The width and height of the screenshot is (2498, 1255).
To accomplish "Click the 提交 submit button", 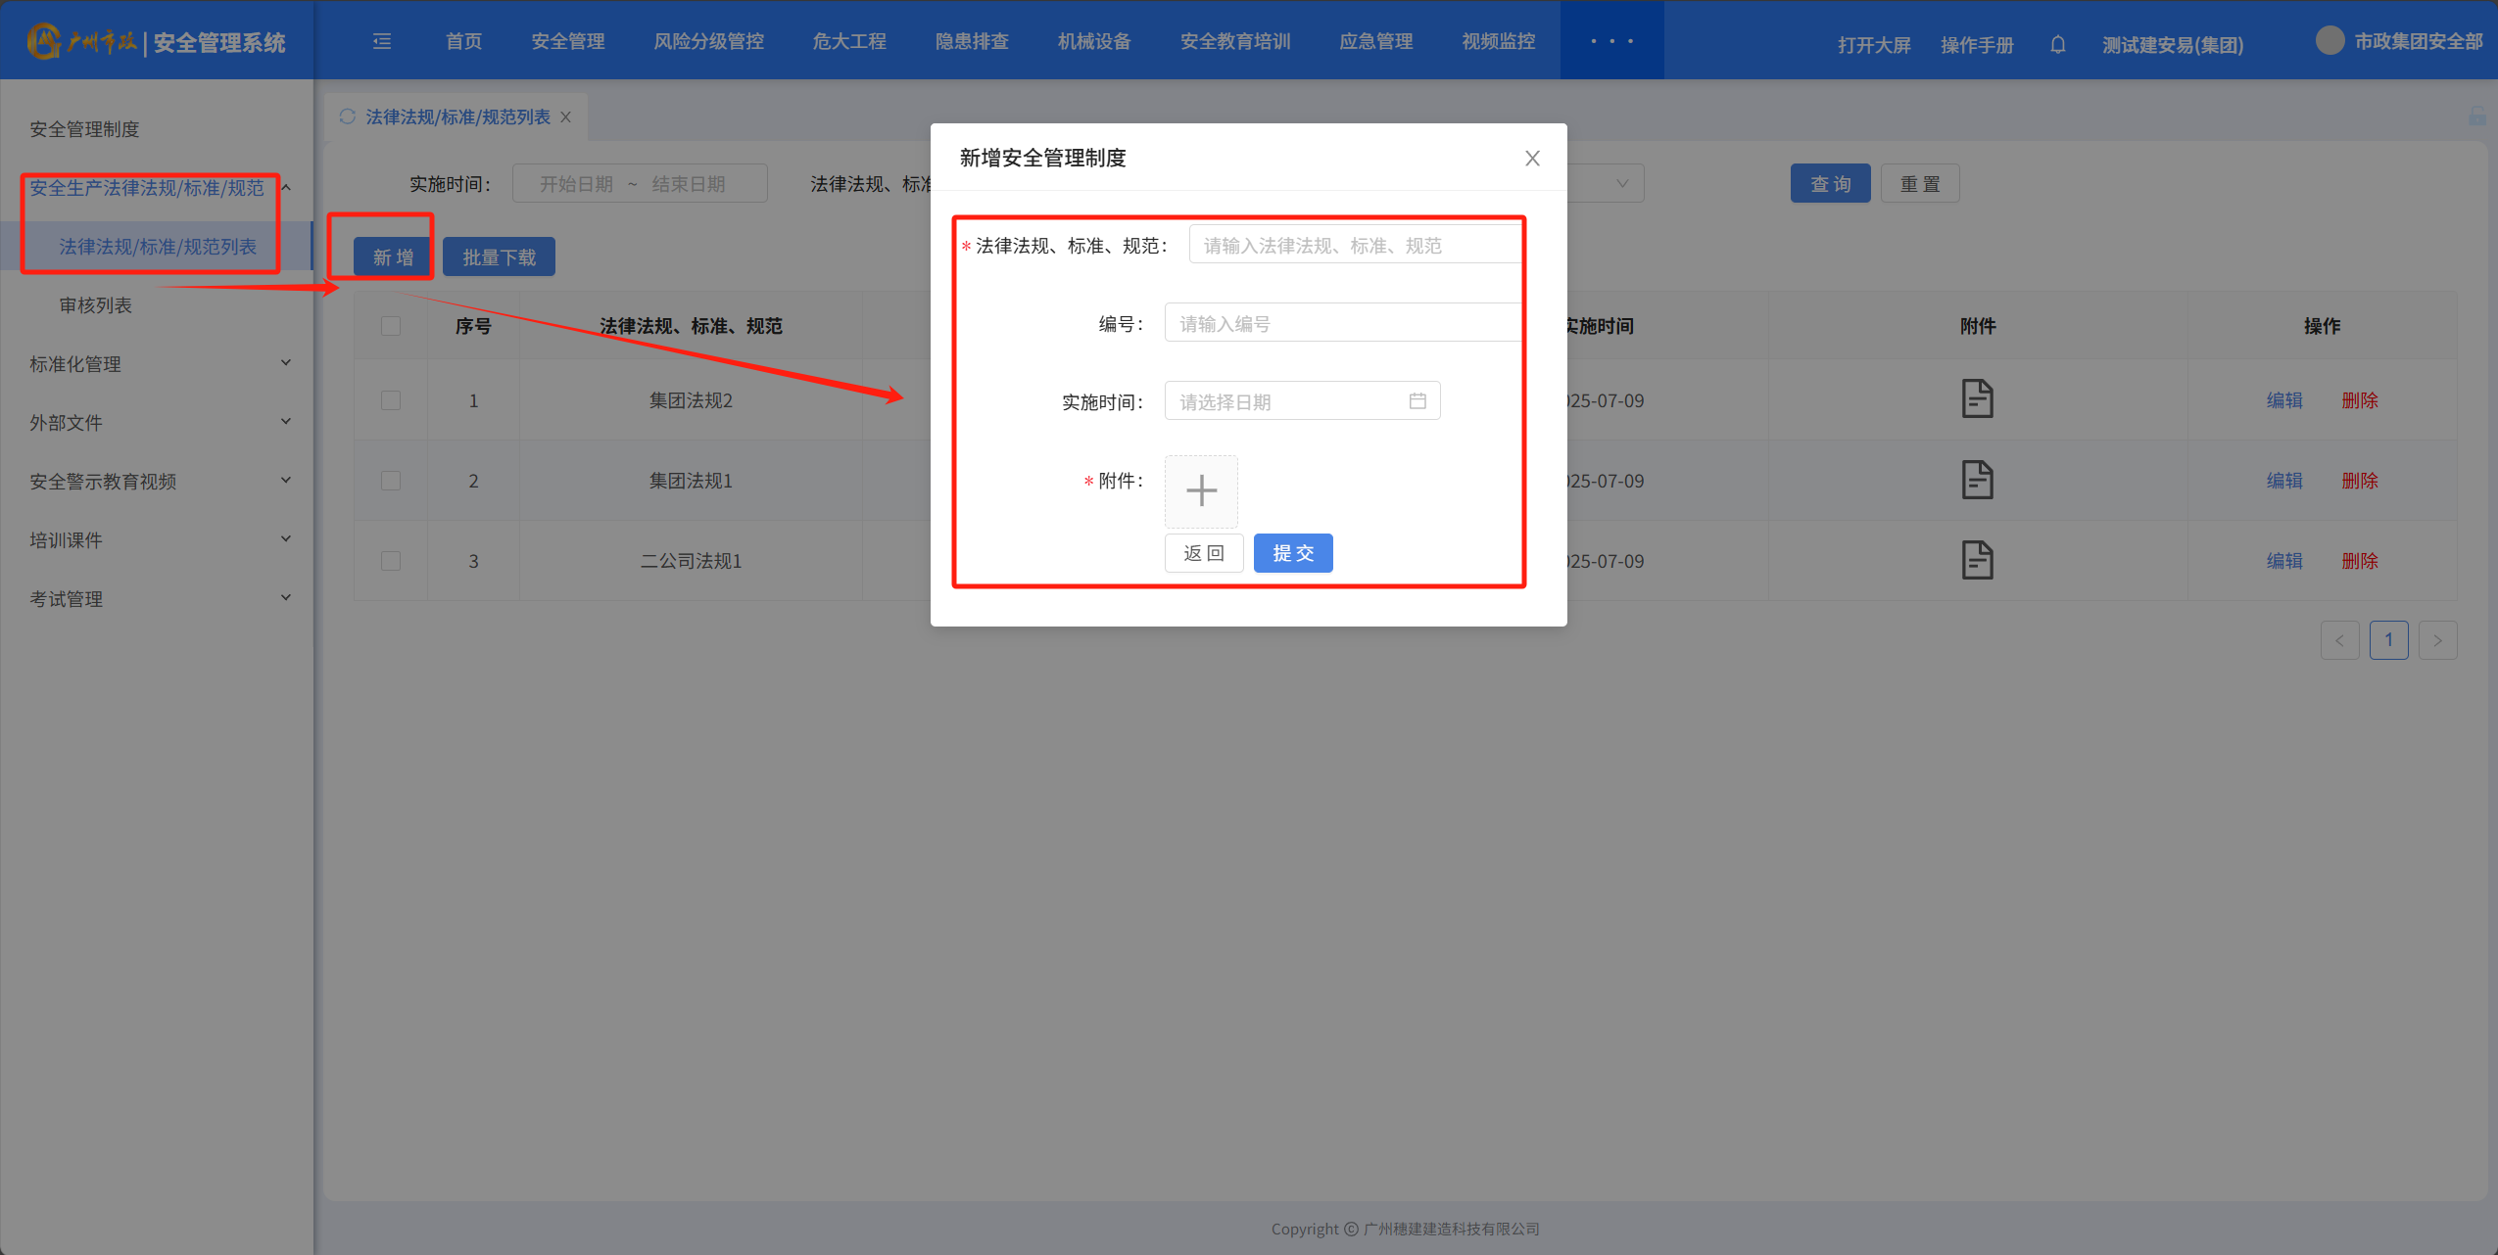I will (1292, 553).
